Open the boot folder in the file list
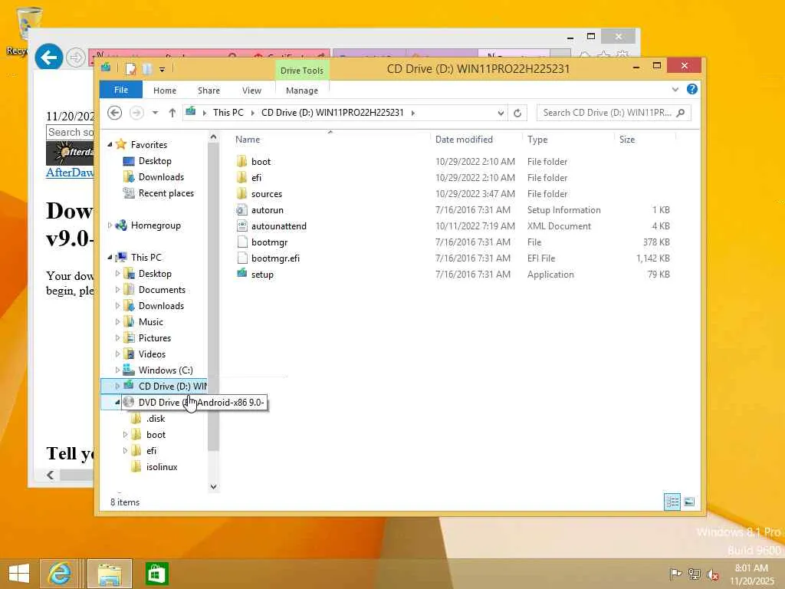 tap(261, 161)
